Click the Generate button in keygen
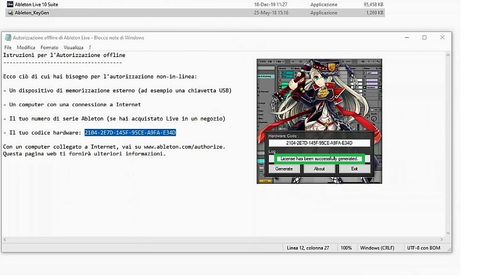The image size is (490, 279). (x=284, y=169)
